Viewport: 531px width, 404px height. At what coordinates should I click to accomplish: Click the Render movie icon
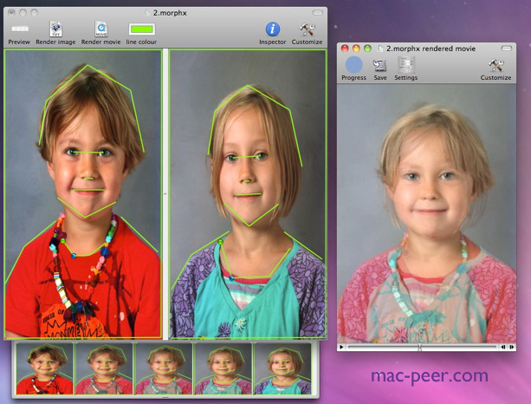(101, 29)
